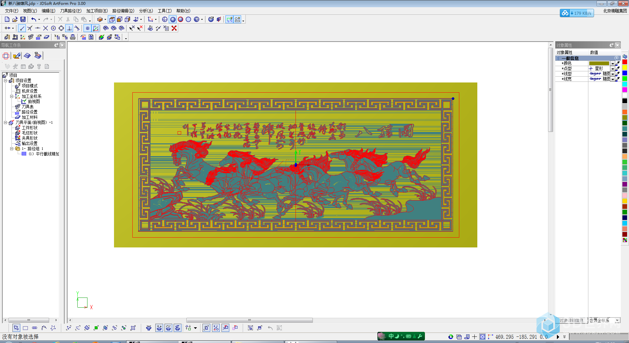
Task: Open the machine settings toolbar icon
Action: 15,37
